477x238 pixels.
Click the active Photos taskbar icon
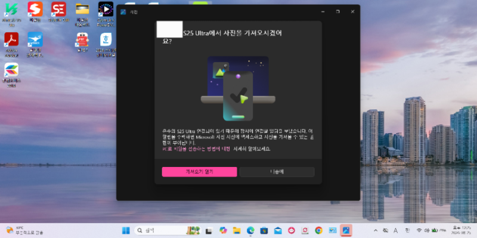[x=346, y=230]
